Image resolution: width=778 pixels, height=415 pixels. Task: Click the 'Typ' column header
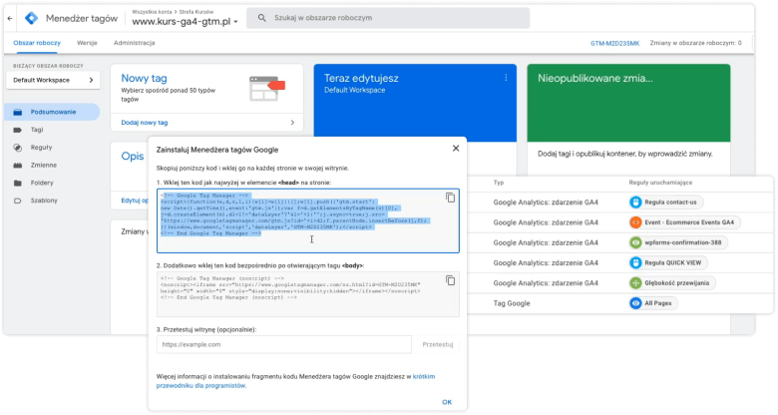point(498,183)
